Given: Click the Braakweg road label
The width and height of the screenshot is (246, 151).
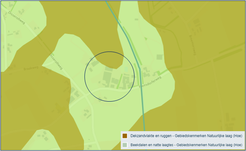Looking at the screenshot, I should point(31,68).
